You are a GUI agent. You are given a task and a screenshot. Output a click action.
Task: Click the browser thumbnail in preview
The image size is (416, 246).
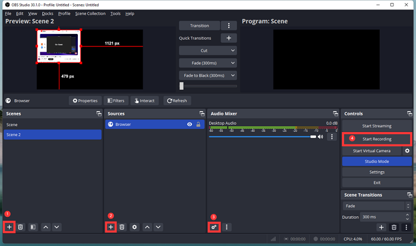59,46
